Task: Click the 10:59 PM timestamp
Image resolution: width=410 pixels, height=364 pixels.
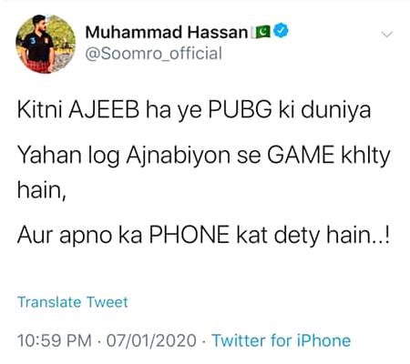Action: pyautogui.click(x=55, y=340)
